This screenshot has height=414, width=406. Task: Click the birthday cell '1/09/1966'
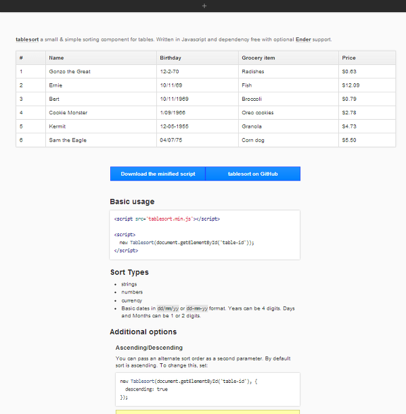point(198,113)
